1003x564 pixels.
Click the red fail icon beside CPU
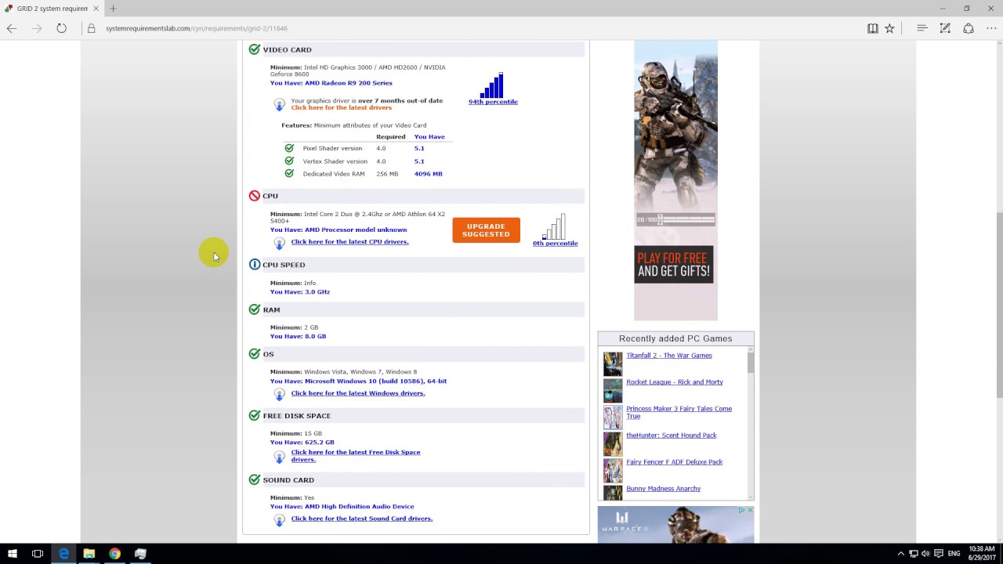point(255,196)
